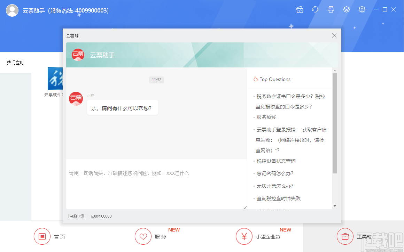Open customer service headset icon
404x252 pixels.
(x=315, y=9)
